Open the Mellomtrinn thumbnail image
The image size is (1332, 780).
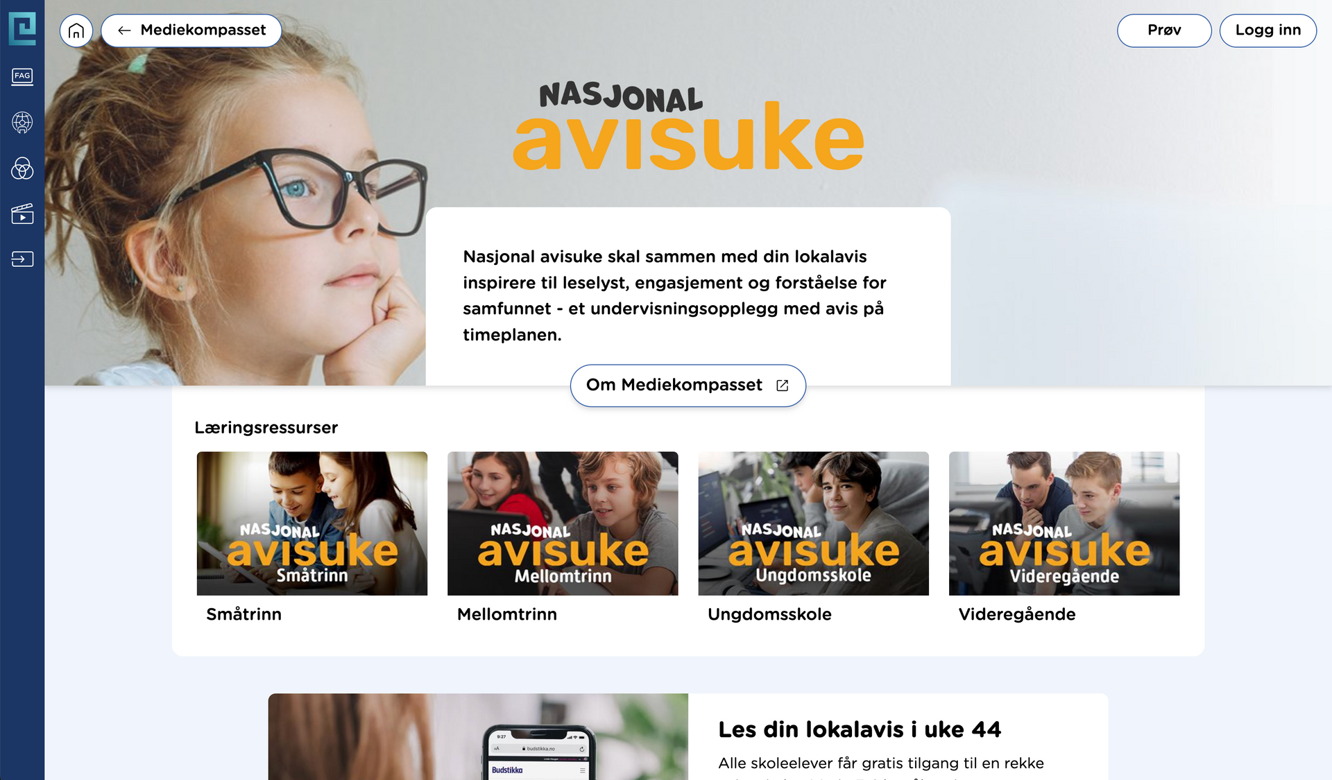pos(563,523)
